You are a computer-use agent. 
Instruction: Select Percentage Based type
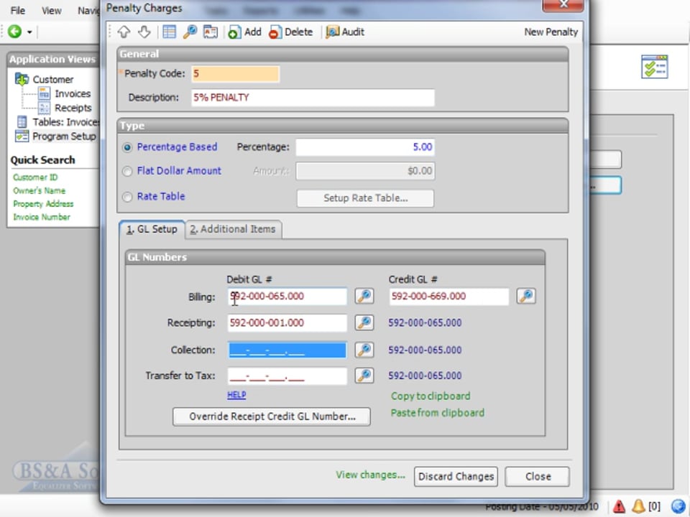click(x=127, y=147)
